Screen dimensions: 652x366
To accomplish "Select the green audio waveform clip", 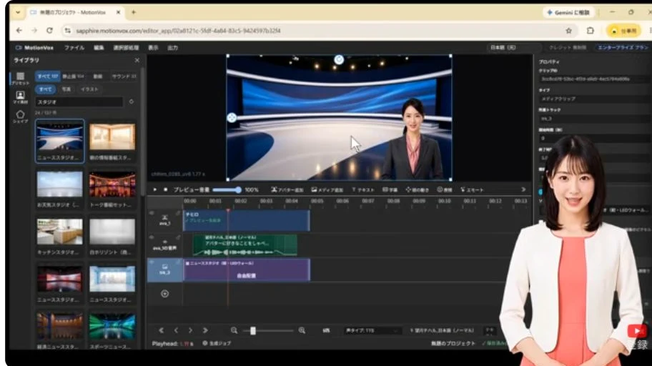I will (244, 245).
